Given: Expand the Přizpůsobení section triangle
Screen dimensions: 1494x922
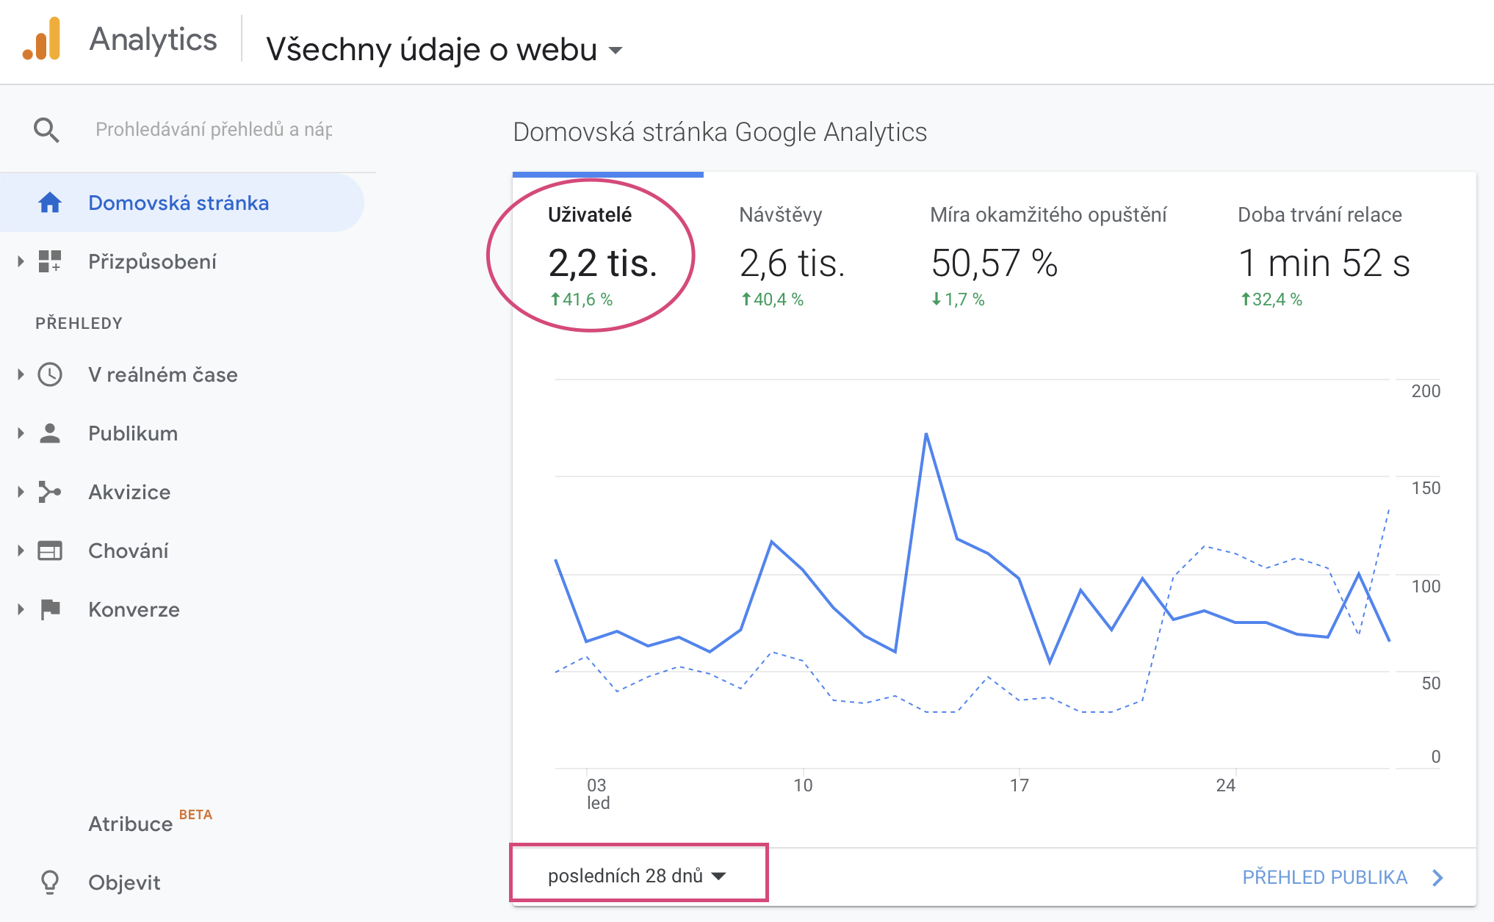Looking at the screenshot, I should (21, 261).
